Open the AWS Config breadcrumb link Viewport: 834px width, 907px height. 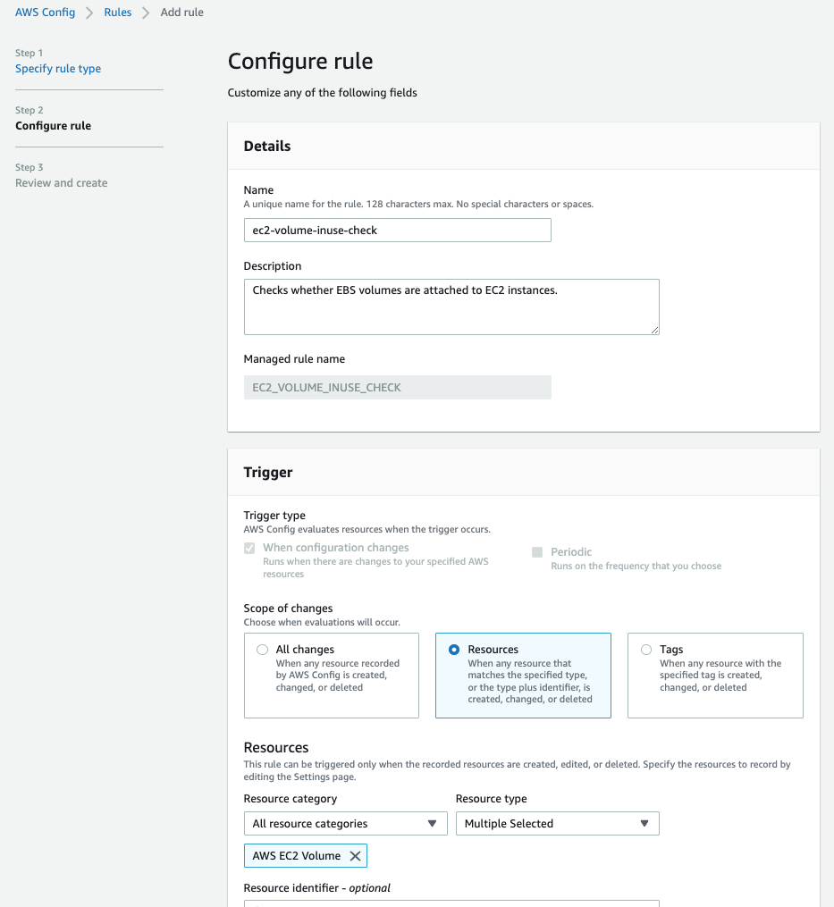click(46, 13)
